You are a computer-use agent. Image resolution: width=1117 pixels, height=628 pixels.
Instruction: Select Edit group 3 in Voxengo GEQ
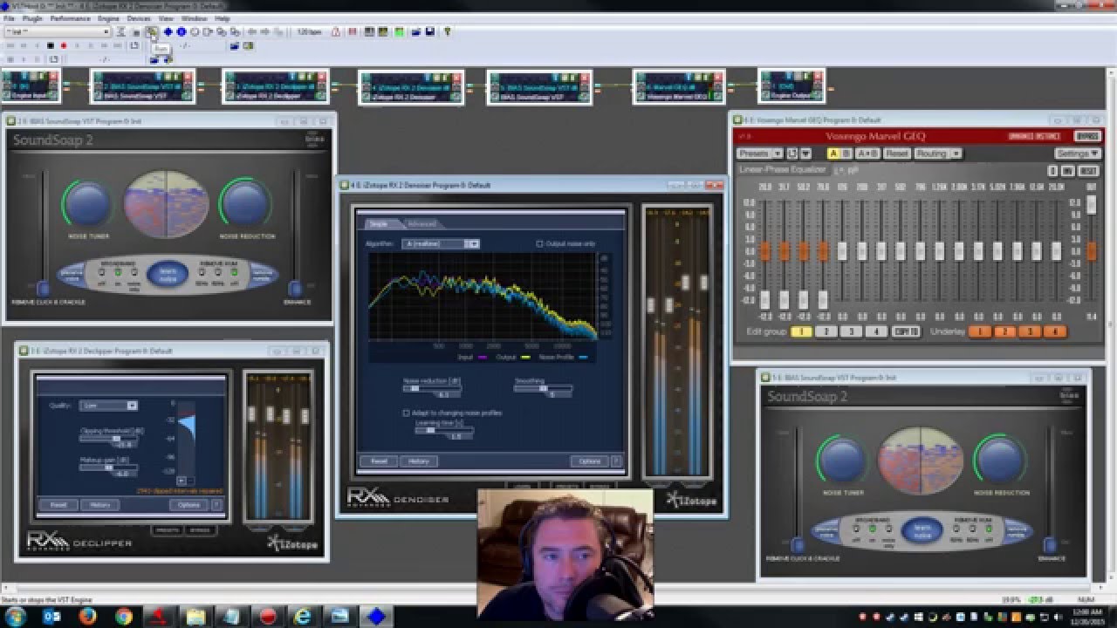point(851,331)
